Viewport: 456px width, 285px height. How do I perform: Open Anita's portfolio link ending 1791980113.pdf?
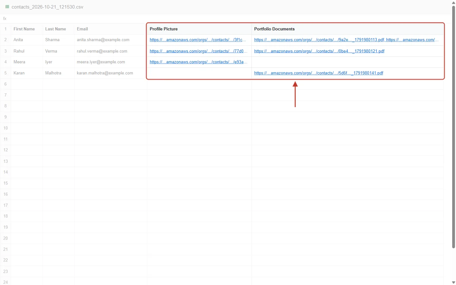click(x=319, y=40)
